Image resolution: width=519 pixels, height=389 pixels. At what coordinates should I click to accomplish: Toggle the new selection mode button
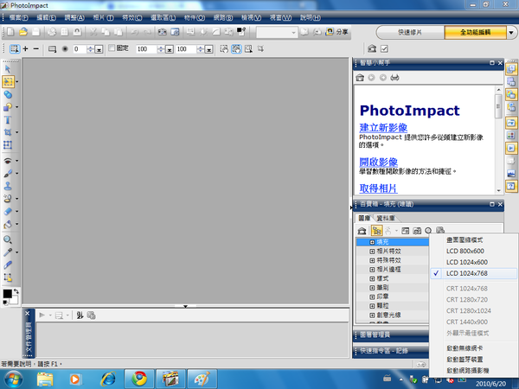tap(14, 49)
